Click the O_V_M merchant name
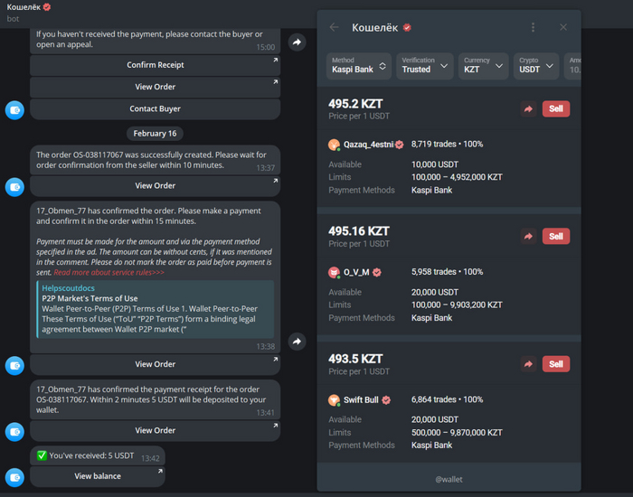633x497 pixels. tap(356, 272)
